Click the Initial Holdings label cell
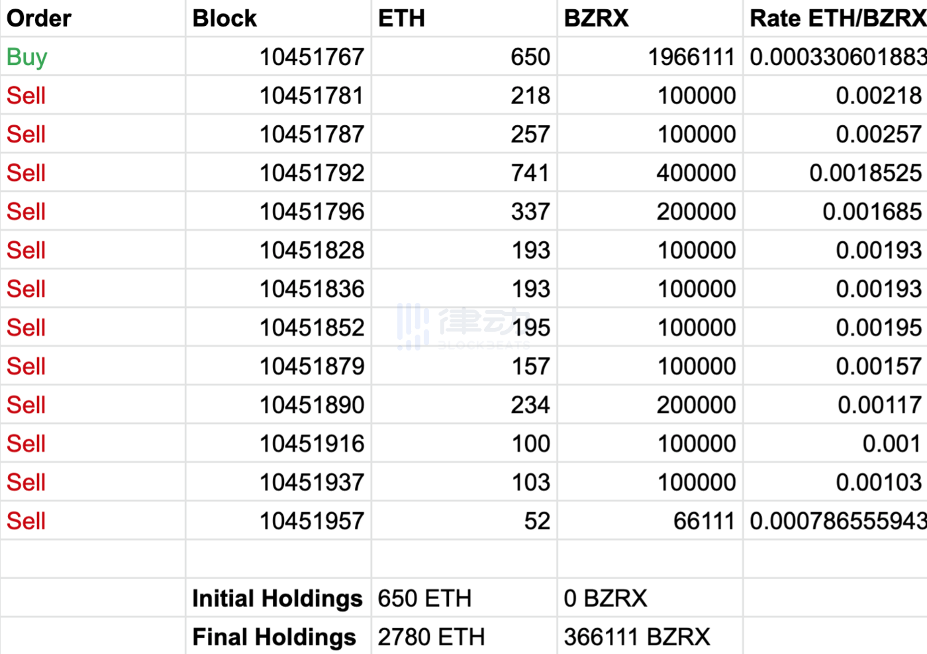Screen dimensions: 927x654 point(277,598)
